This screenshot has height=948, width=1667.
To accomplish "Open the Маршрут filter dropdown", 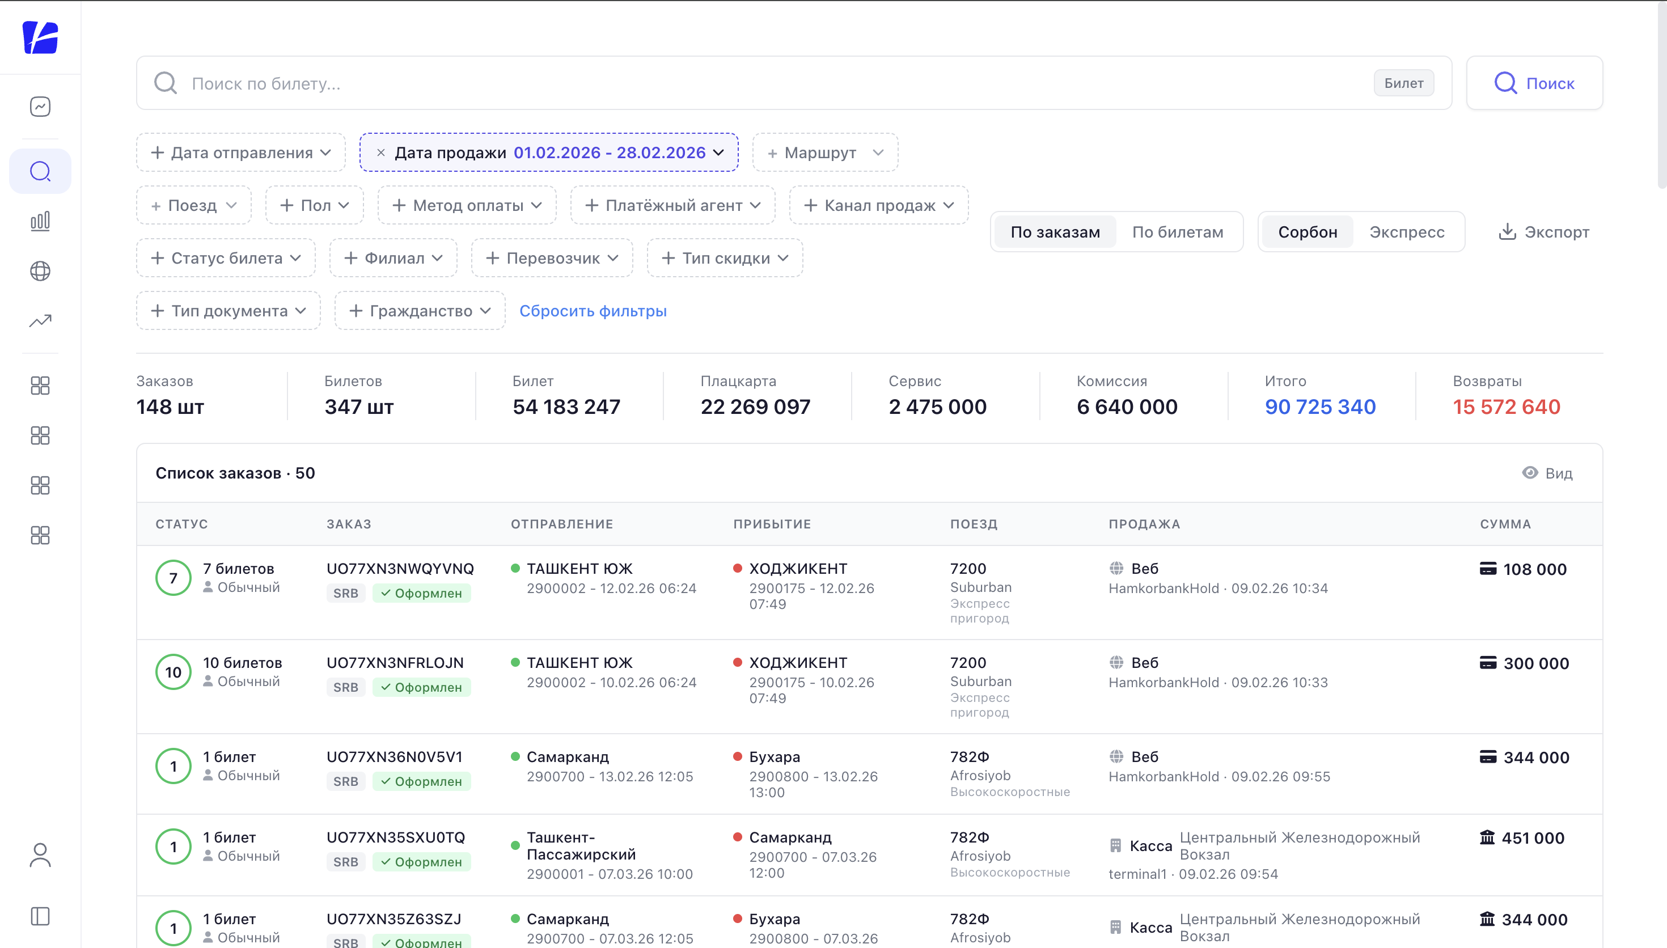I will click(826, 153).
